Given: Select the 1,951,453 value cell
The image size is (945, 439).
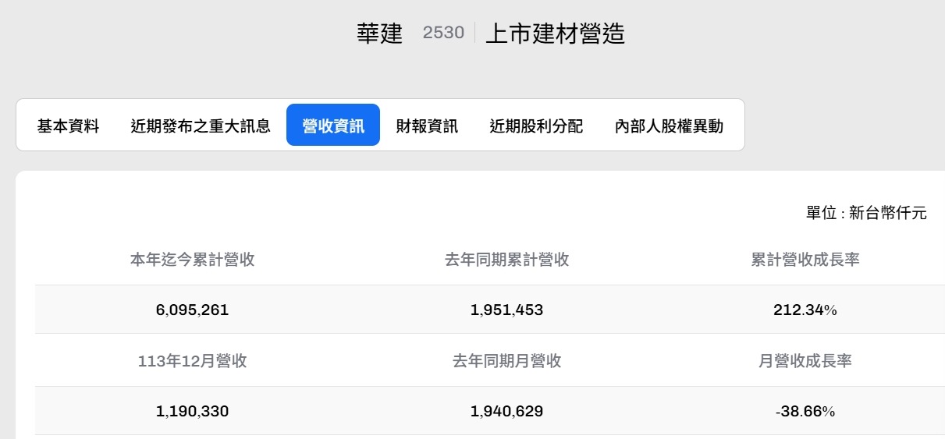Looking at the screenshot, I should click(x=507, y=310).
